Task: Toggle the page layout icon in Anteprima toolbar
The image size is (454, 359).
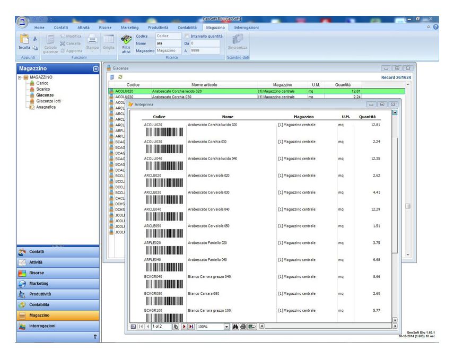Action: 133,327
